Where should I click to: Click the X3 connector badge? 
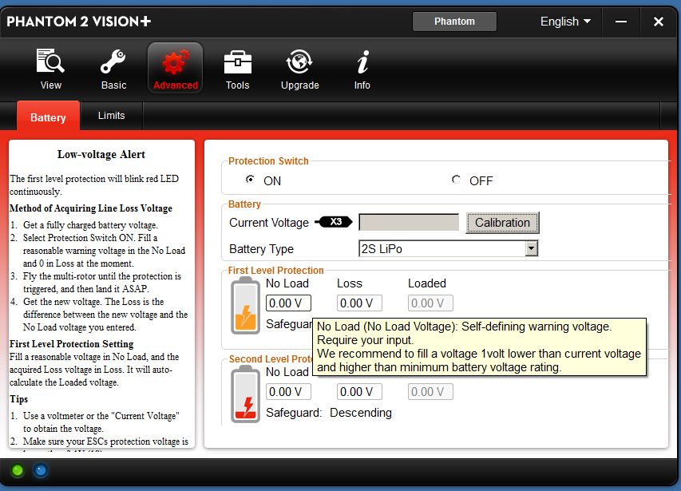334,222
